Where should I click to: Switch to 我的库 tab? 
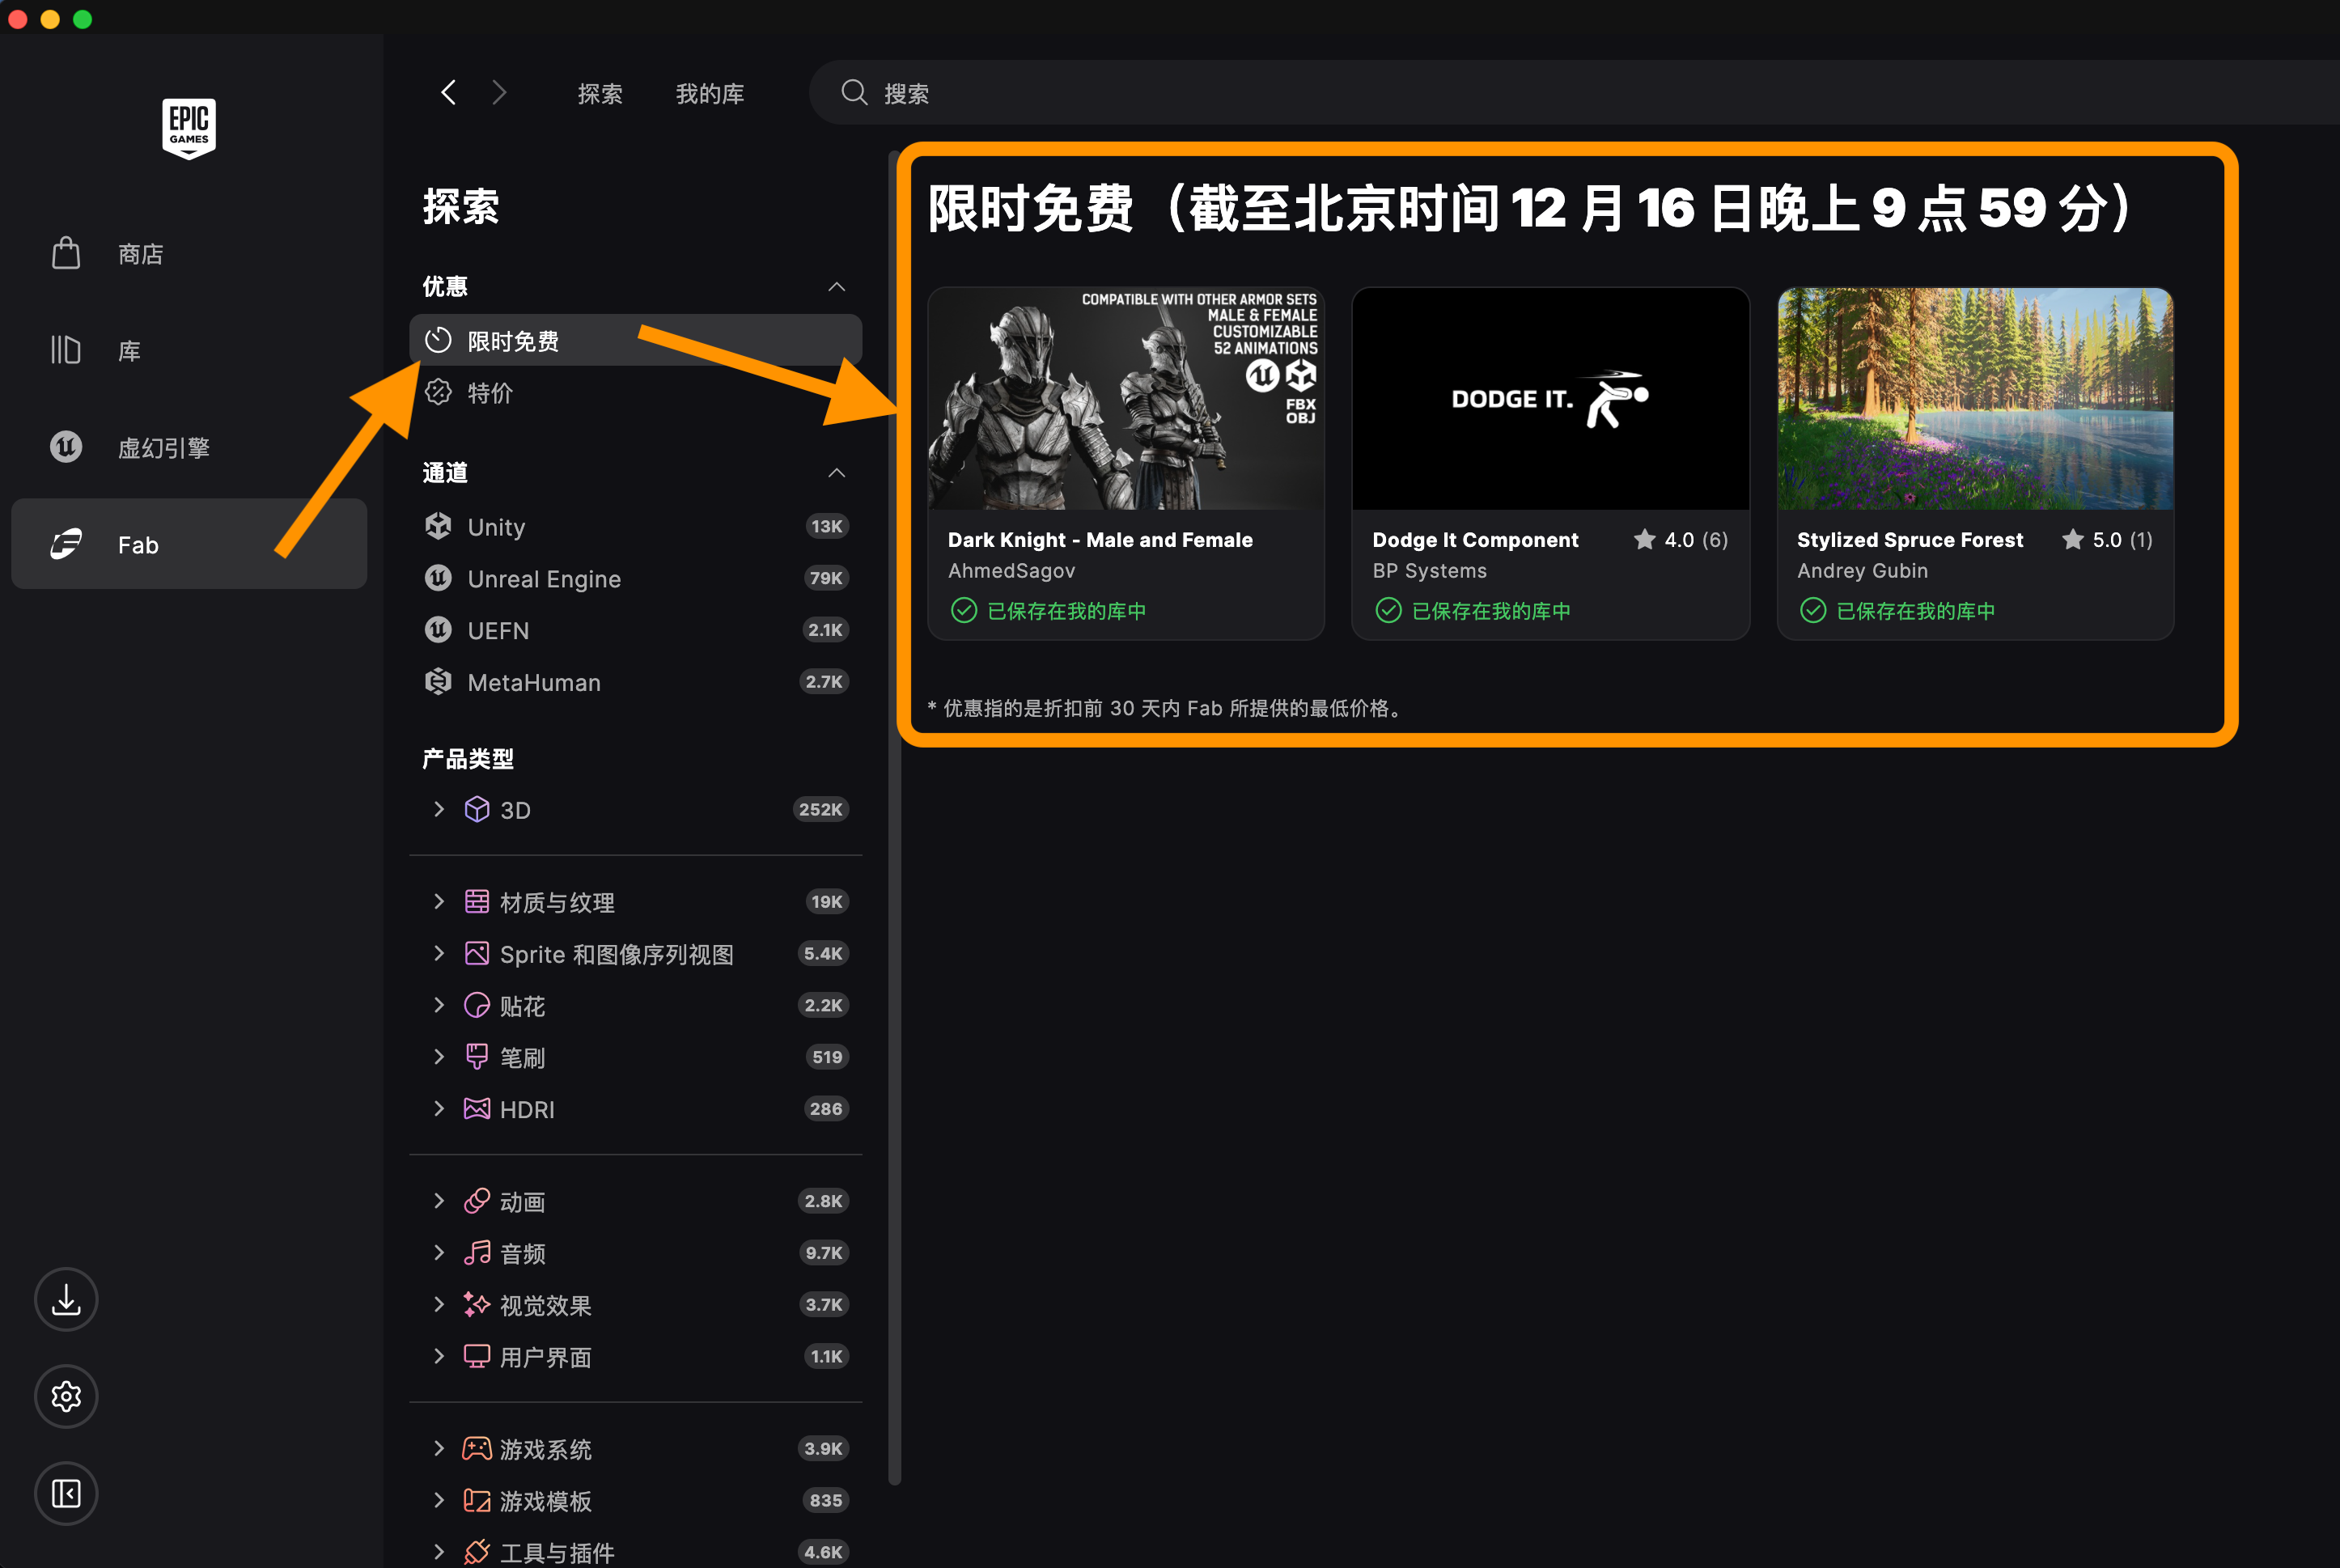[709, 94]
